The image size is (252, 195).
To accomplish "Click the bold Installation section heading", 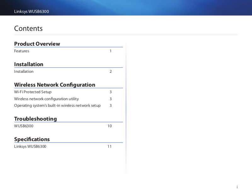I will pyautogui.click(x=29, y=64).
